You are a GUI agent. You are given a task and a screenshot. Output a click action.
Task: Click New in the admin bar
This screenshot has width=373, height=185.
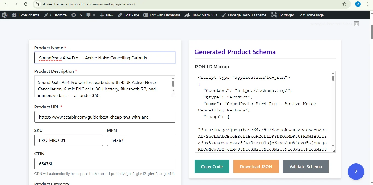pyautogui.click(x=106, y=15)
